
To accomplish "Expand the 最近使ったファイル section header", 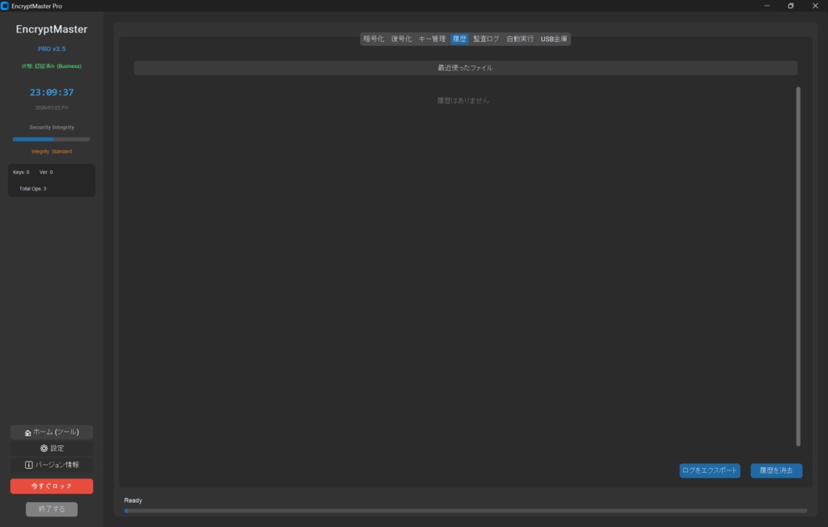I will [x=466, y=67].
